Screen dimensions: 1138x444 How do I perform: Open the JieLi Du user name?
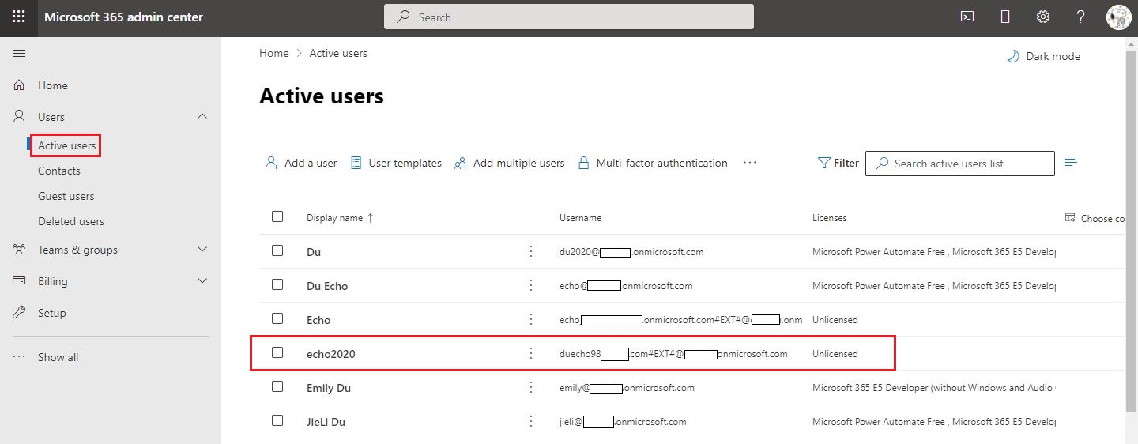[326, 422]
